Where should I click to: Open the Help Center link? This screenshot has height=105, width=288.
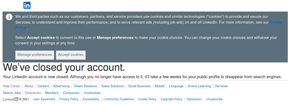pos(12,86)
